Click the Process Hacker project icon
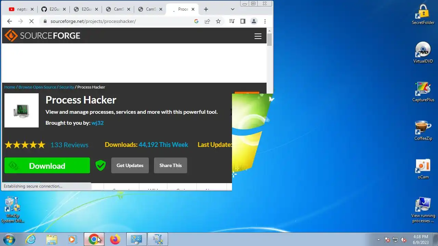The height and width of the screenshot is (246, 438). [22, 110]
